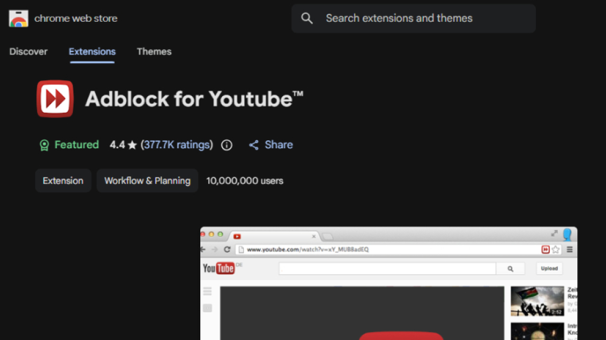
Task: Open the extension preview screenshot
Action: click(x=389, y=283)
